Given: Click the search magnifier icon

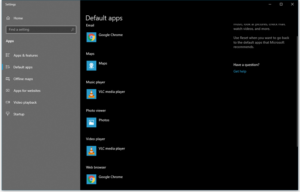Looking at the screenshot, I should point(73,30).
